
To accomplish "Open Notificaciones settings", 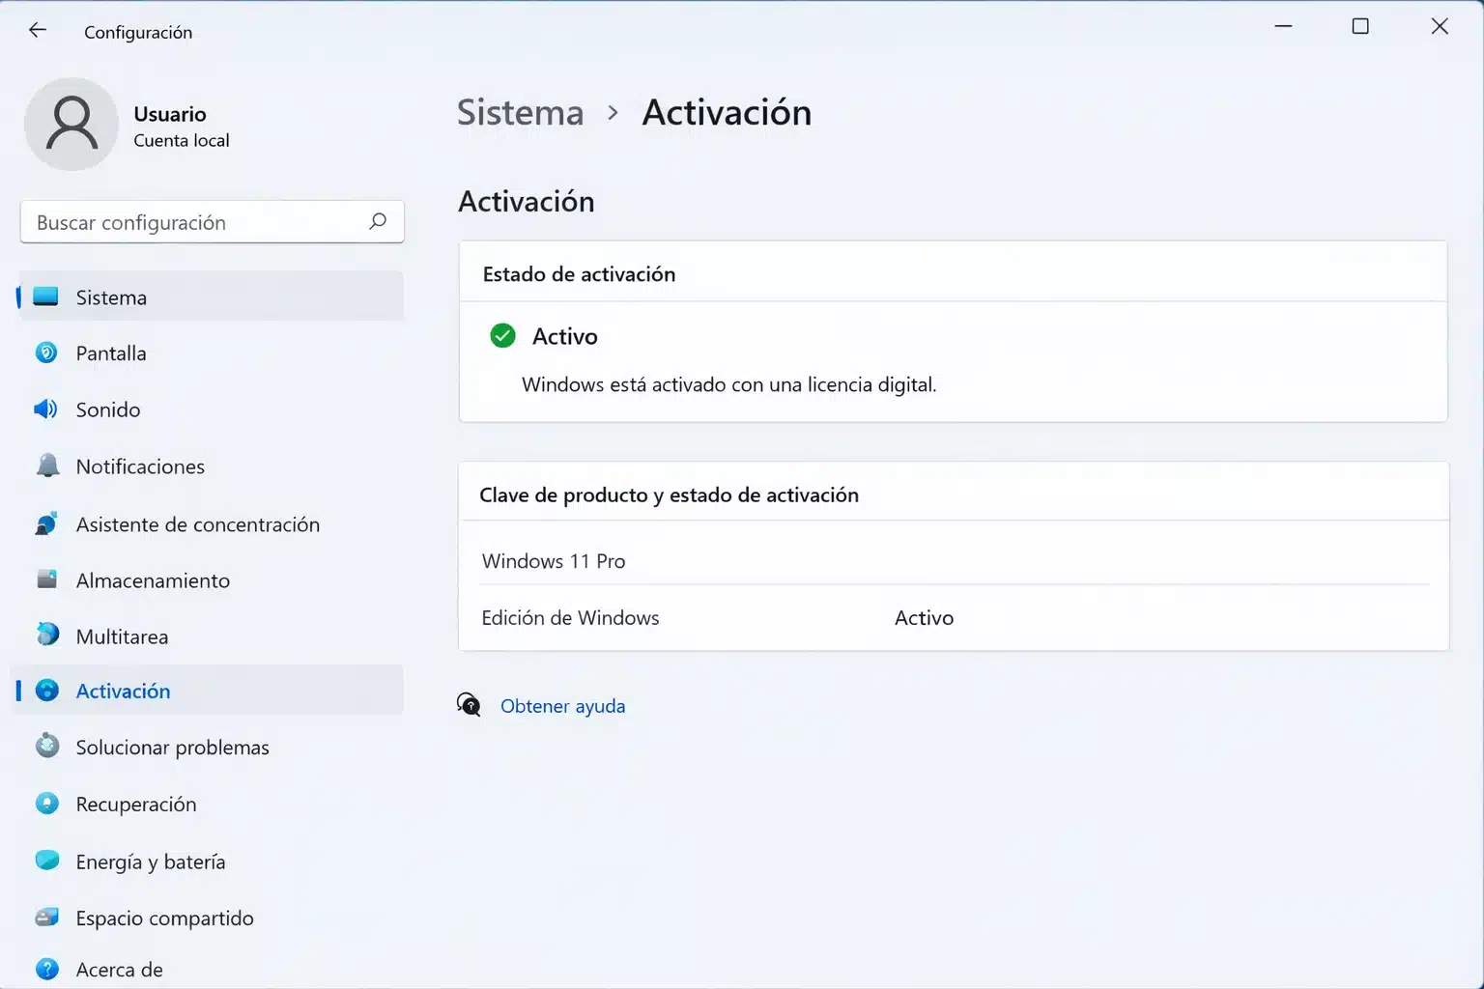I will click(x=211, y=466).
